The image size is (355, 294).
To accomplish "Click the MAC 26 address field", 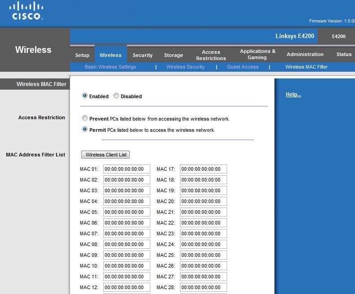I will 204,266.
